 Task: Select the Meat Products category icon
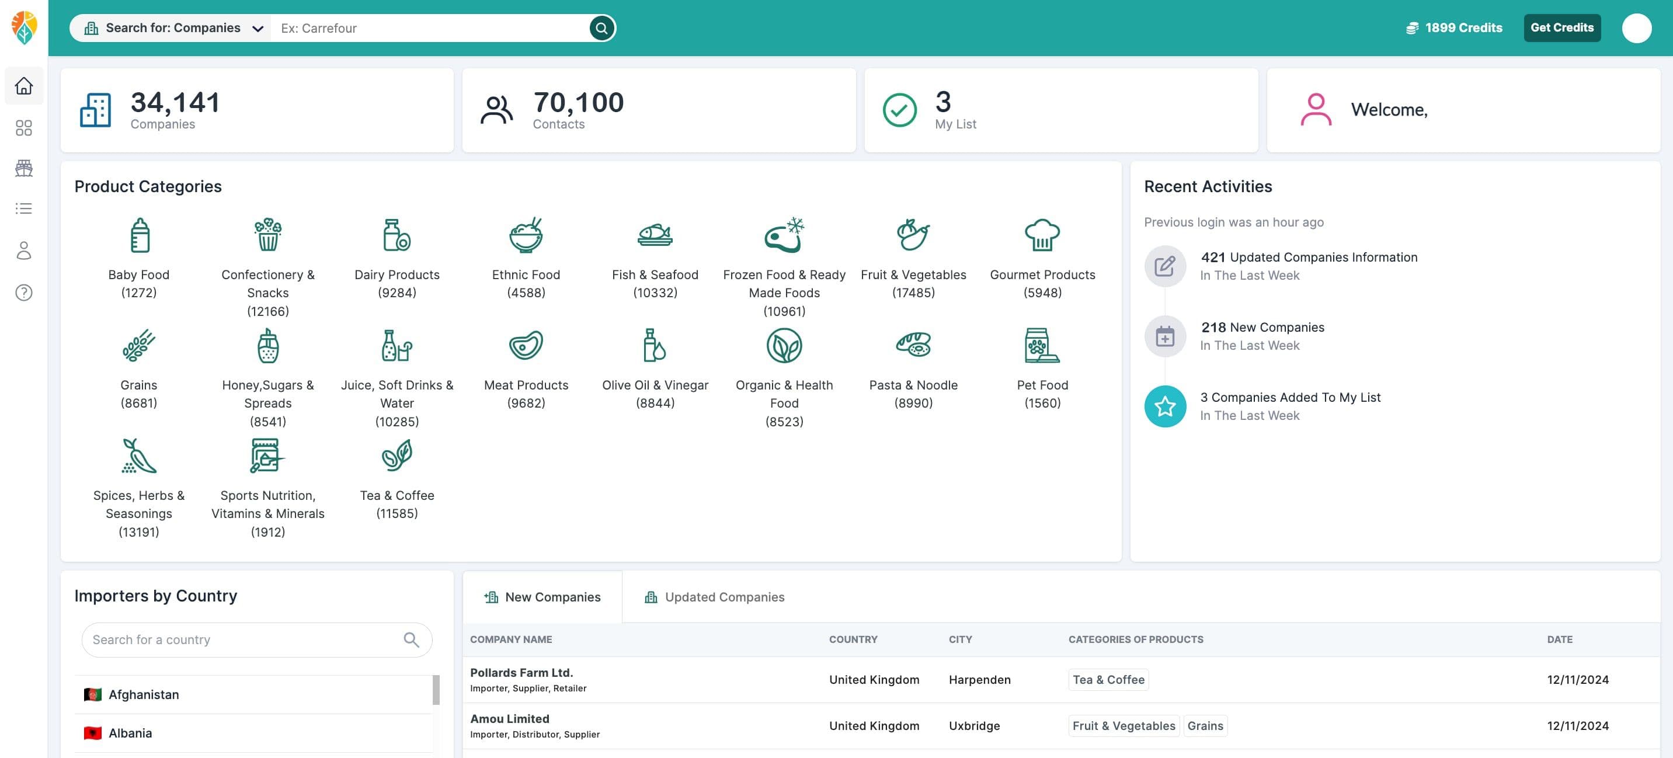[x=526, y=345]
